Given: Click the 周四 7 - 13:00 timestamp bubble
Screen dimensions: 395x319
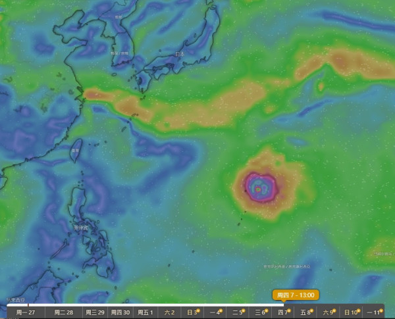Looking at the screenshot, I should (x=296, y=295).
